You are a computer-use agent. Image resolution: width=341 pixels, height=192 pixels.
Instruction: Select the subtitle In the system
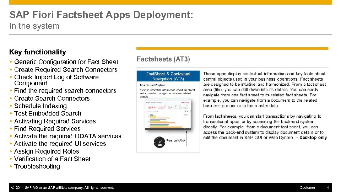(x=34, y=26)
